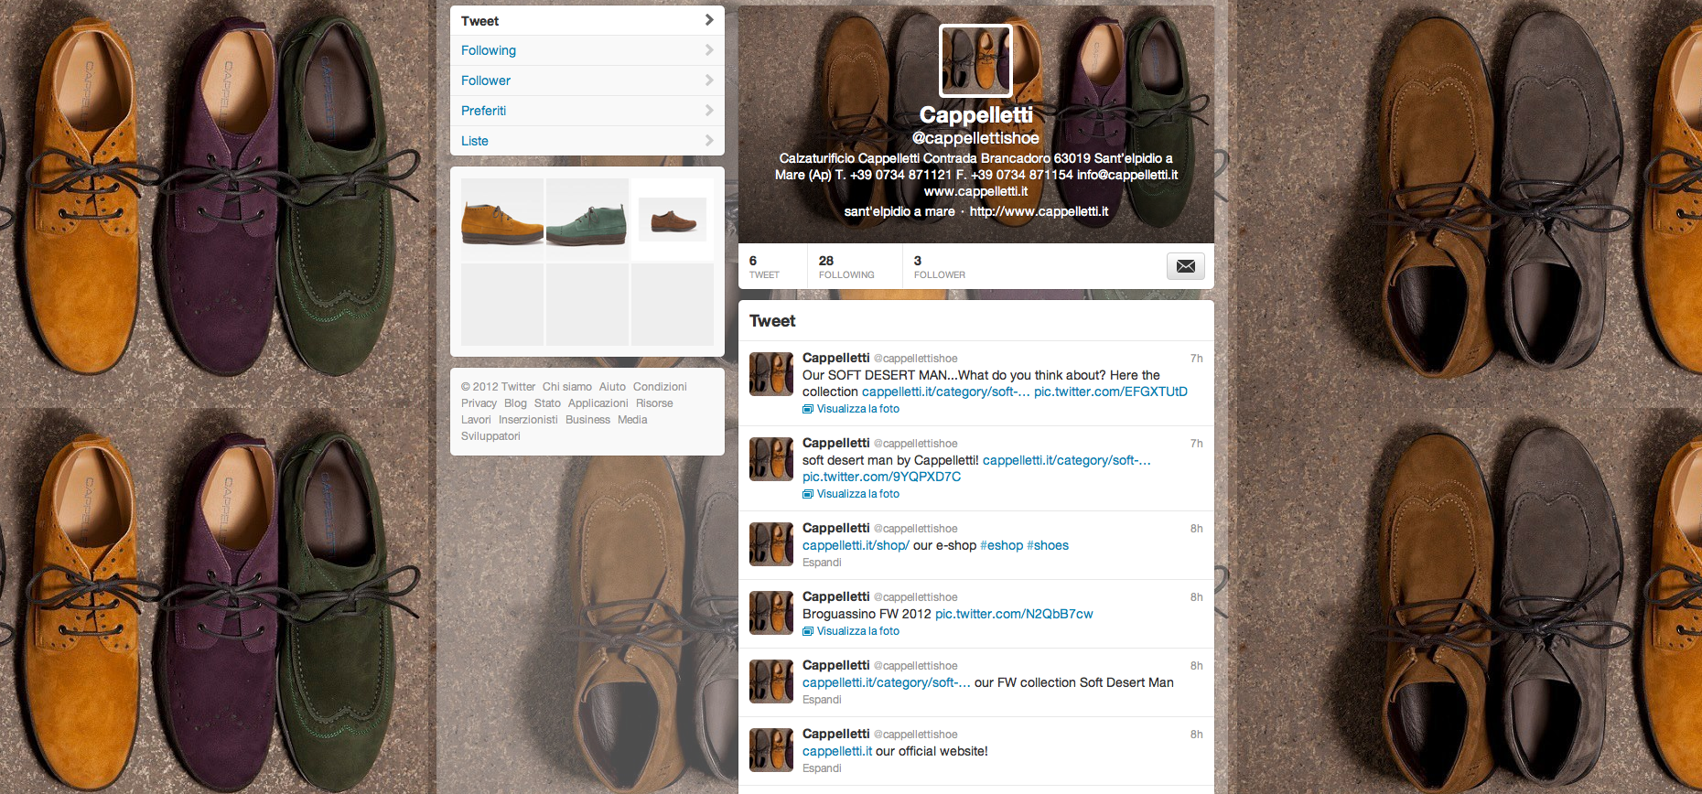Viewport: 1702px width, 794px height.
Task: Open Inserzionisti footer link
Action: pyautogui.click(x=528, y=420)
